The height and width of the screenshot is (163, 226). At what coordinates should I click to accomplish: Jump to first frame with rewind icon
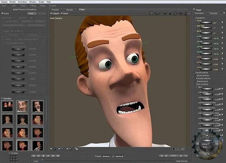click(33, 156)
